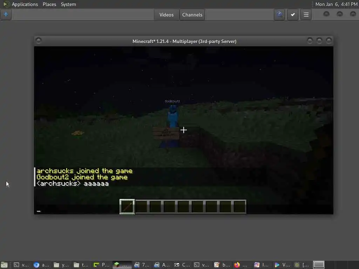Select the first hotbar slot with stick
Viewport: 359px width, 269px height.
click(127, 207)
